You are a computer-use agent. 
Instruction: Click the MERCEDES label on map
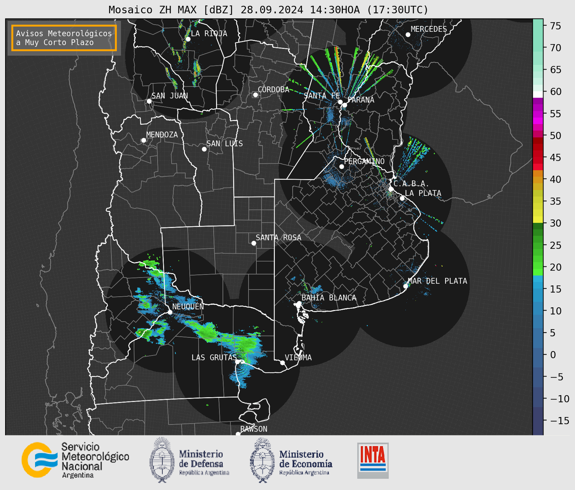tap(429, 29)
